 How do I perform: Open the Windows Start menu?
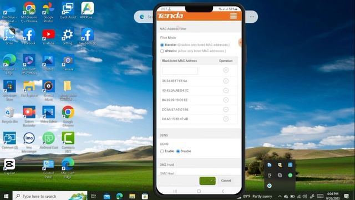click(x=6, y=196)
